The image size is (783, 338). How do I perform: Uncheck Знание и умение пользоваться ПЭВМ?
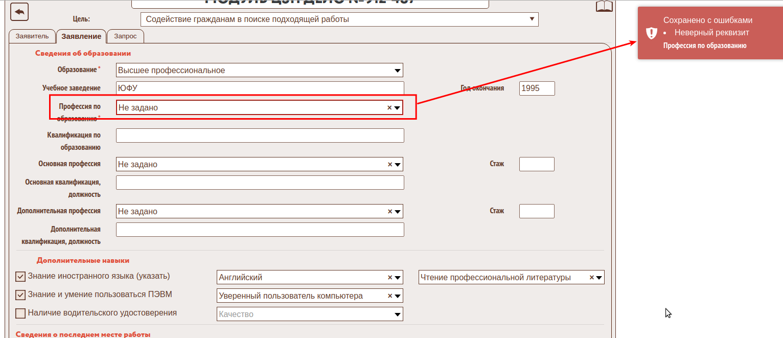pyautogui.click(x=20, y=295)
